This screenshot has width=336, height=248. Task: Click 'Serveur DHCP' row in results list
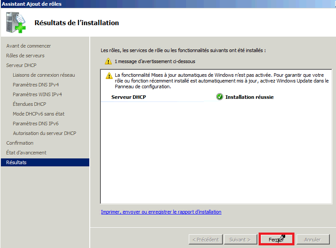[129, 97]
